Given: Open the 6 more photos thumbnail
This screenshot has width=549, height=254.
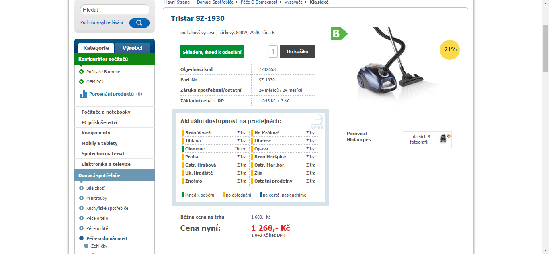Looking at the screenshot, I should (427, 139).
